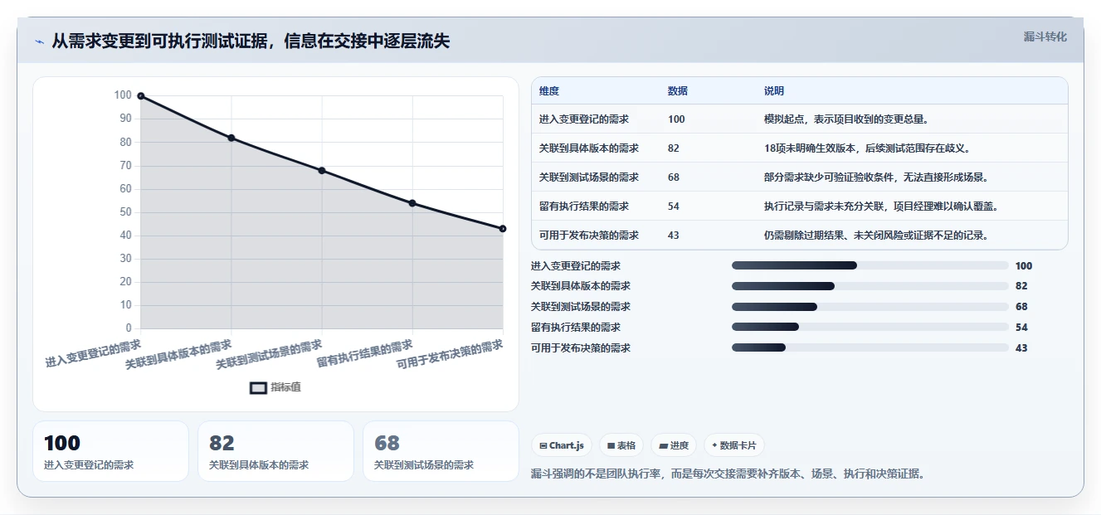Click the Chart.js tag
Image resolution: width=1101 pixels, height=515 pixels.
562,445
